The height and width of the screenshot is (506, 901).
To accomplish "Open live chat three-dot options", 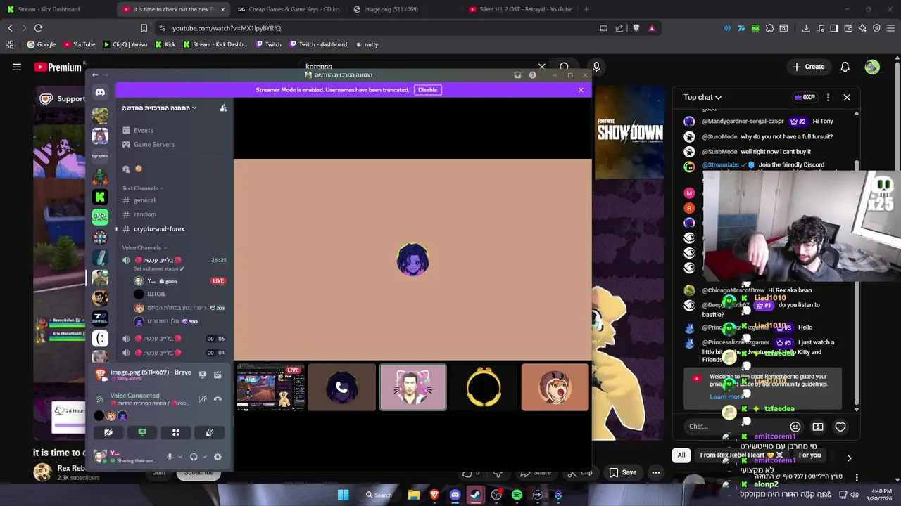I will coord(828,97).
